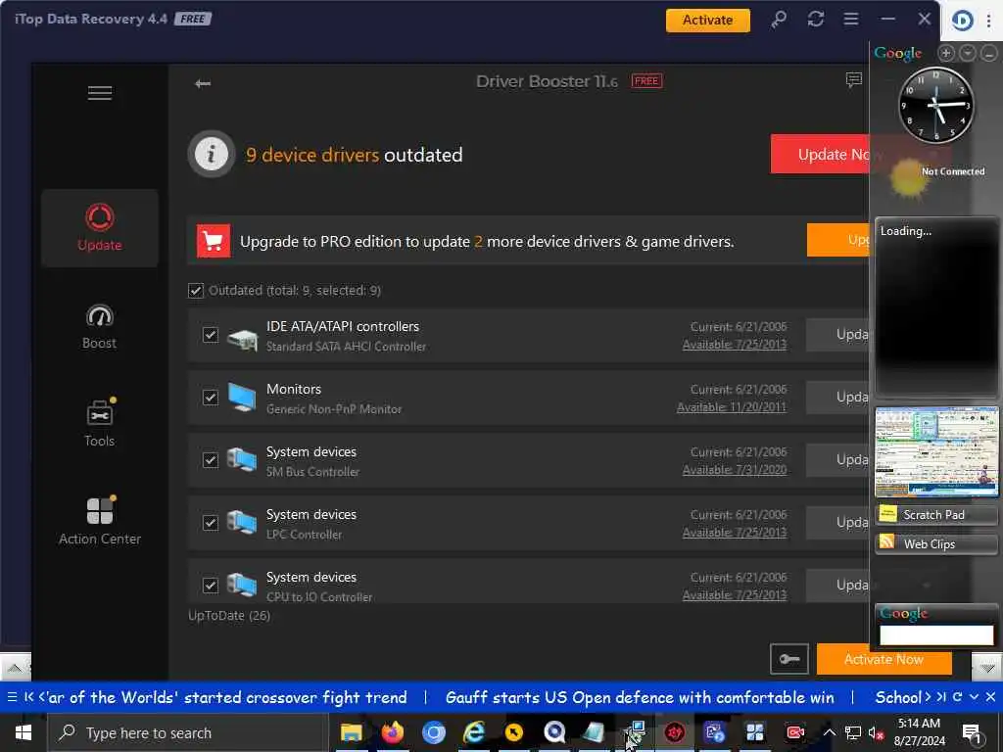Uncheck the SM Bus Controller checkbox
This screenshot has width=1003, height=752.
coord(210,460)
